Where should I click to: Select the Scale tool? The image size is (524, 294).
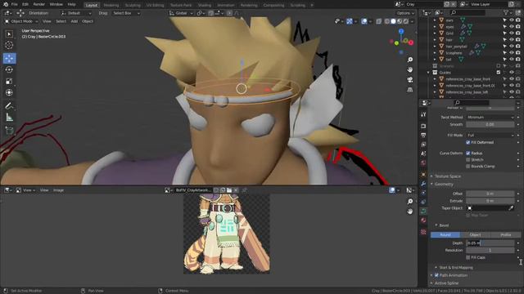pos(9,81)
